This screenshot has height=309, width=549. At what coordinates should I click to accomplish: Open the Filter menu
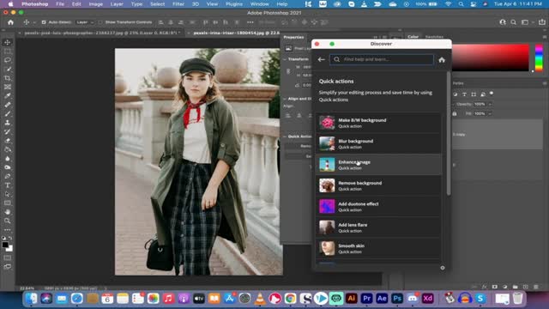click(x=178, y=4)
